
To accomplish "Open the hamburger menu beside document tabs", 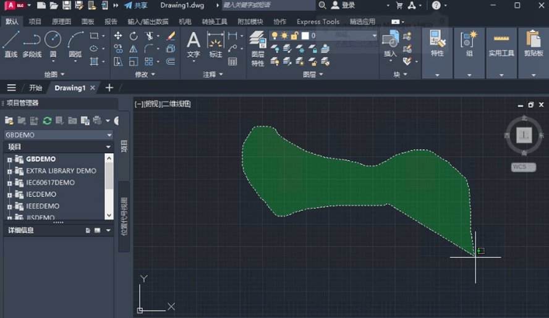I will coord(11,88).
